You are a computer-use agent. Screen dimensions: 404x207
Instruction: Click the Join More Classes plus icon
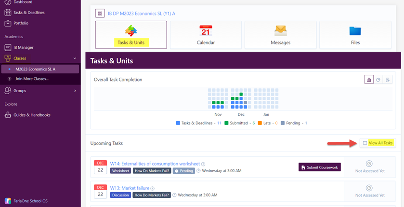tap(10, 79)
